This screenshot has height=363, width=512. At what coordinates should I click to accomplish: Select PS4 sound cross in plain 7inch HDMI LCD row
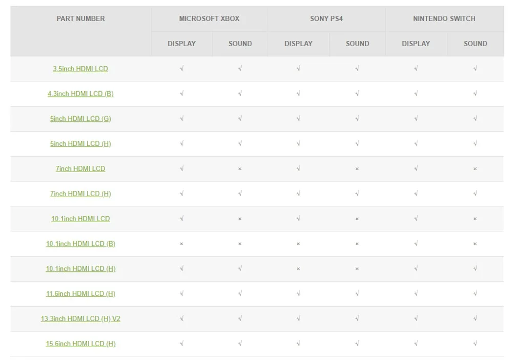pyautogui.click(x=357, y=169)
